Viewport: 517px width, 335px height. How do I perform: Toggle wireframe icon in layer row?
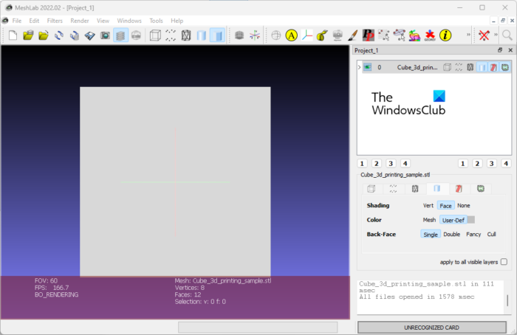point(470,67)
